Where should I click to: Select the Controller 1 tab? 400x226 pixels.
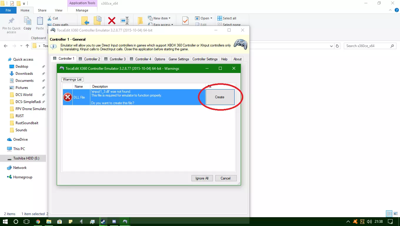click(x=64, y=59)
